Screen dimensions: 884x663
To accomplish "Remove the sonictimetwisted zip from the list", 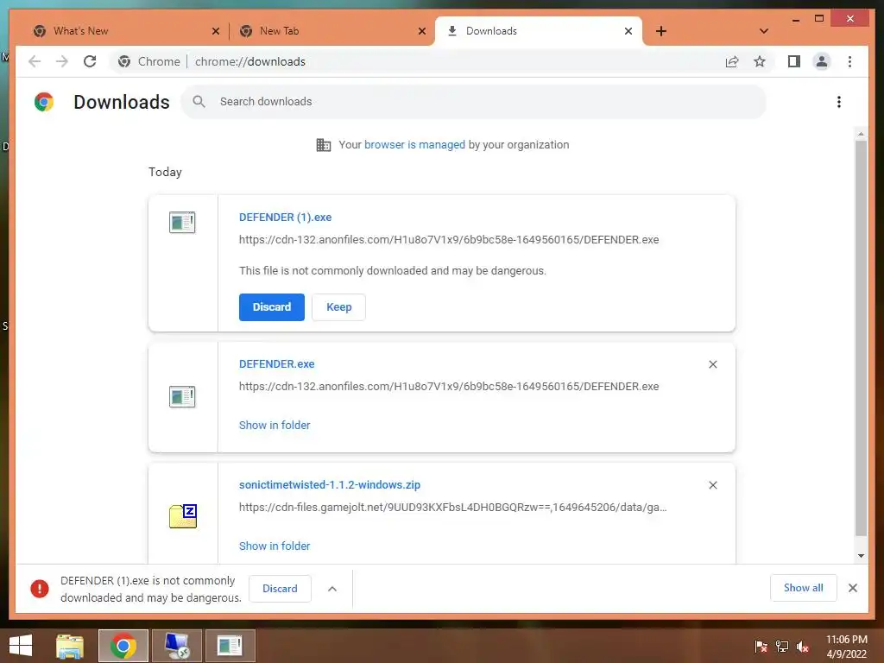I will [712, 485].
